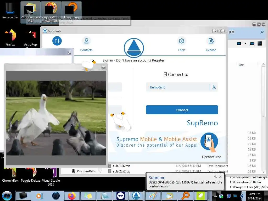Click the green goose app taskbar icon

tap(201, 196)
